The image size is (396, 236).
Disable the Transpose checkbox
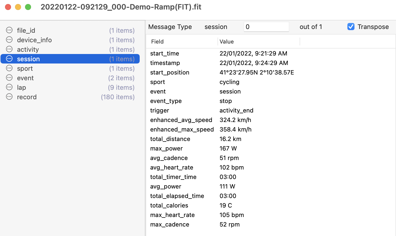click(351, 26)
